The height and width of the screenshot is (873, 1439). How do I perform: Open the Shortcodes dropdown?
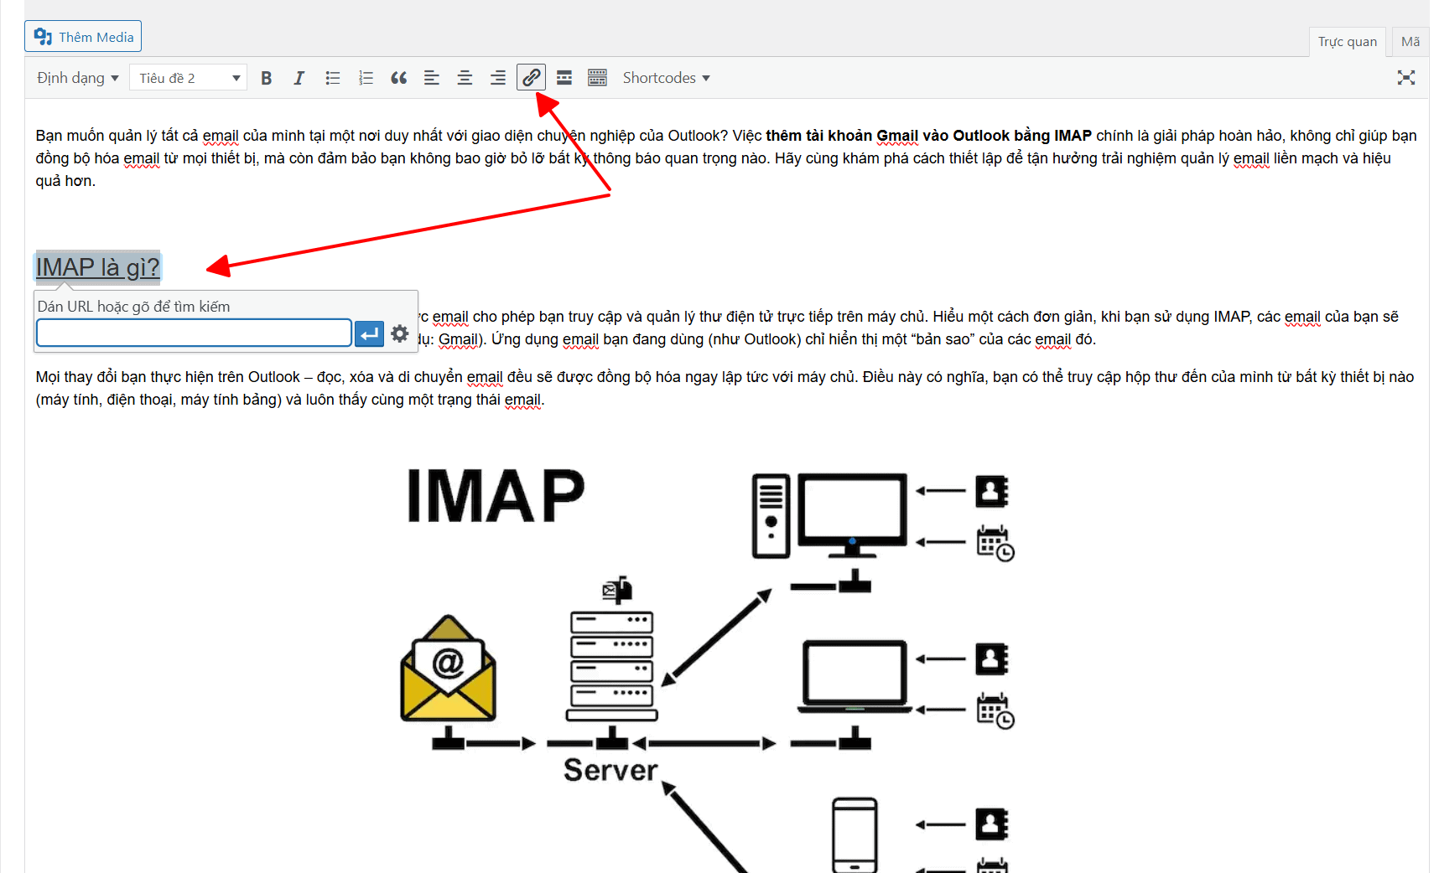tap(666, 78)
